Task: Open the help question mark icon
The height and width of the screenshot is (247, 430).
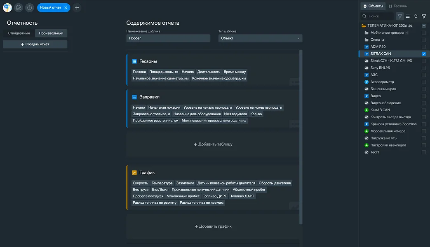Action: 30,8
